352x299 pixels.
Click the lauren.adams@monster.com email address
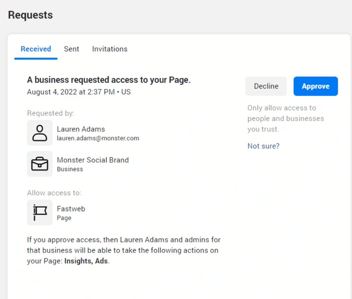pos(98,138)
